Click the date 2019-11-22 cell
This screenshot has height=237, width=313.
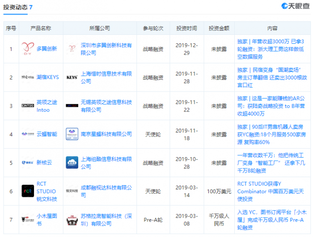(186, 106)
